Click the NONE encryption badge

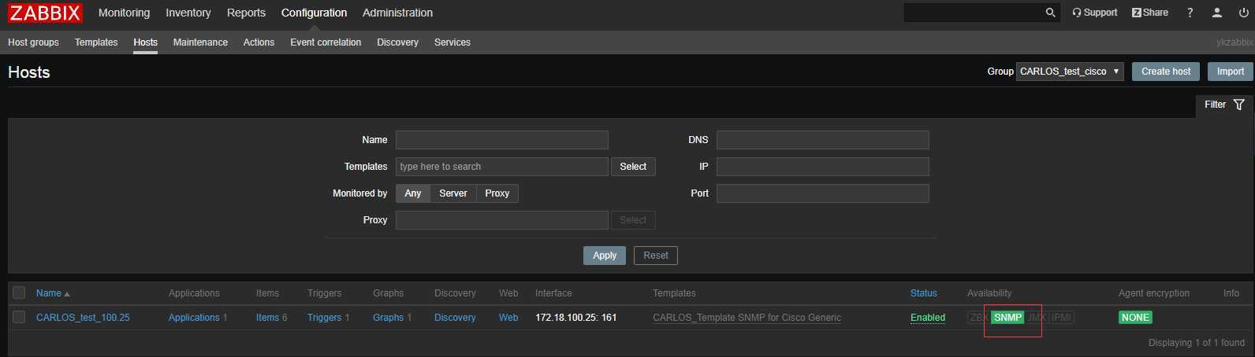1135,318
